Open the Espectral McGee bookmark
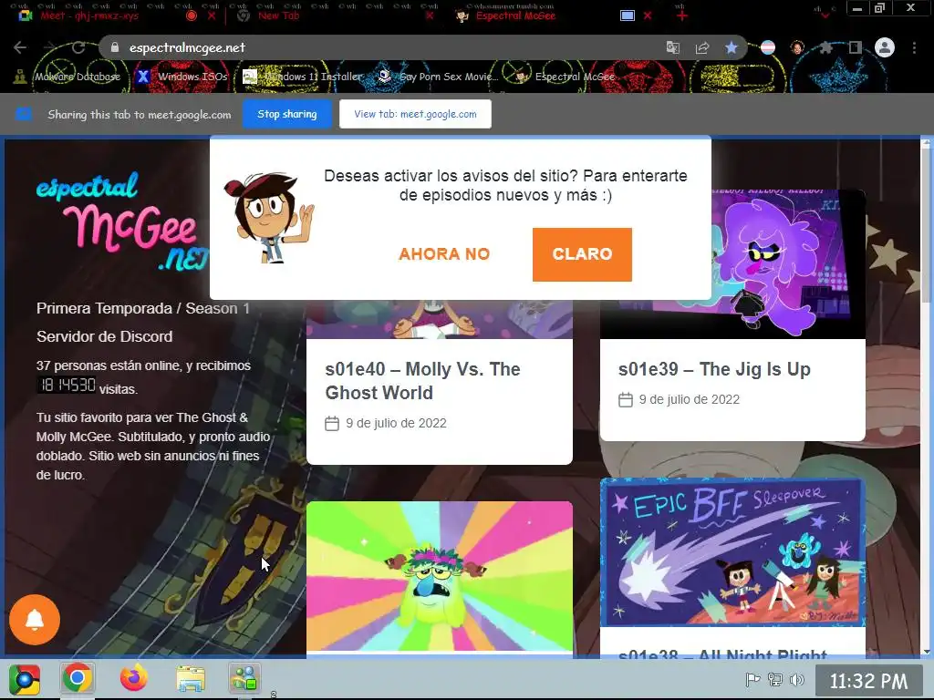934x700 pixels. coord(566,77)
